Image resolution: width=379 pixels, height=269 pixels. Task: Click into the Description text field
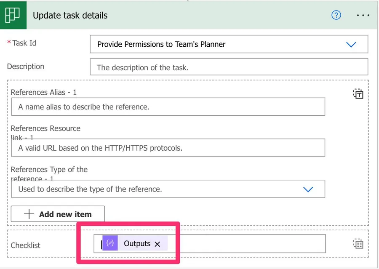229,67
